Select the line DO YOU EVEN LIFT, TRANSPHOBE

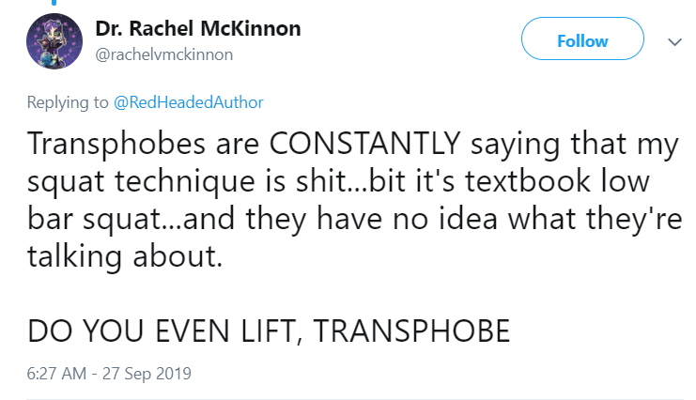(x=269, y=331)
